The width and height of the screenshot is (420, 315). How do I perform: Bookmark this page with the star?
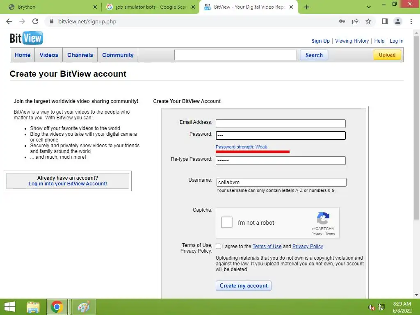coord(368,21)
